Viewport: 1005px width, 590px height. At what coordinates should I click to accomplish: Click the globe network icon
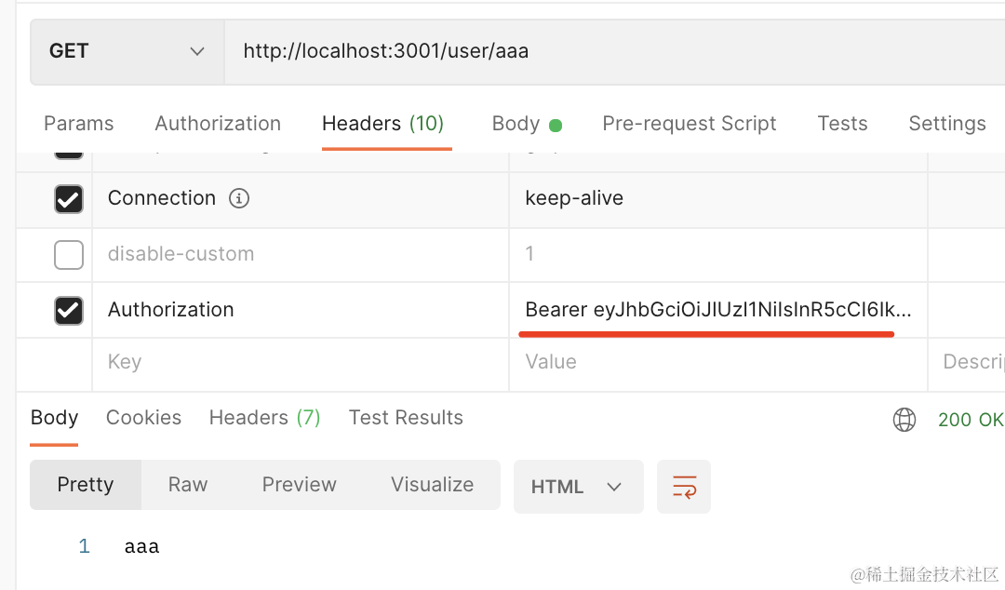click(904, 420)
